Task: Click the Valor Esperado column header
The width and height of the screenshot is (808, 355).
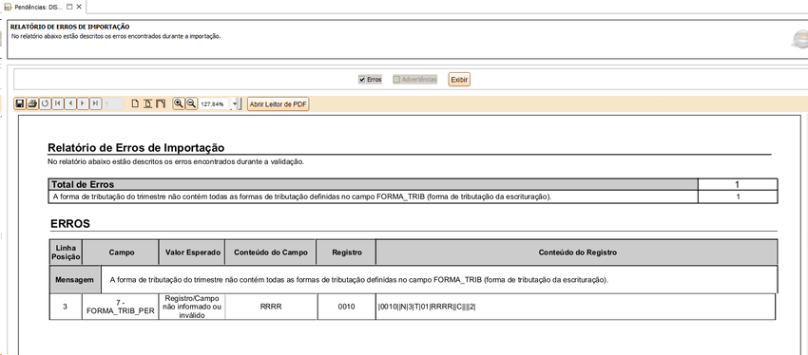Action: pyautogui.click(x=193, y=252)
